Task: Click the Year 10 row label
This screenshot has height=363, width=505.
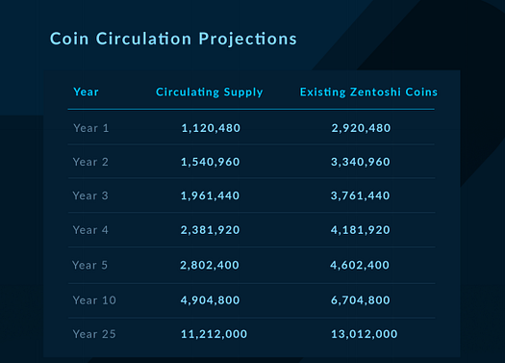Action: (94, 300)
